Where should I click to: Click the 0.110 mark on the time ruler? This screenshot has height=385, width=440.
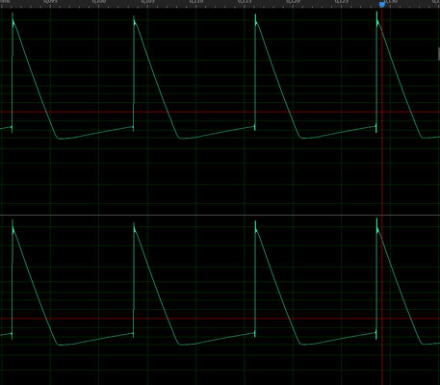[196, 2]
